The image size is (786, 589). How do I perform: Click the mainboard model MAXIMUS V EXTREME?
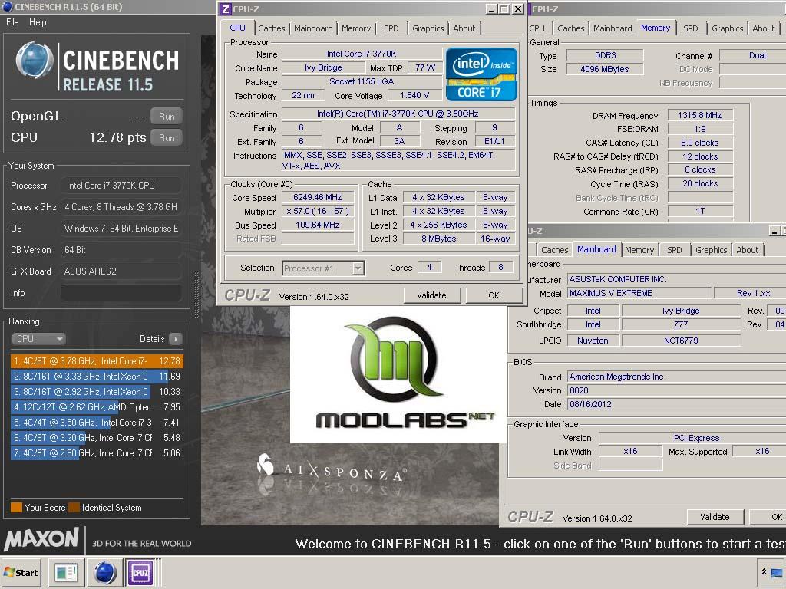point(639,293)
